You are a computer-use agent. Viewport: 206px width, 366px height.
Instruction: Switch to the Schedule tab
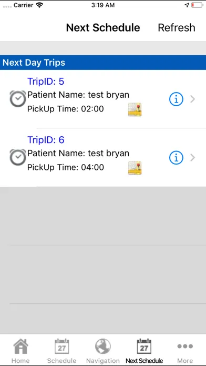pyautogui.click(x=61, y=351)
